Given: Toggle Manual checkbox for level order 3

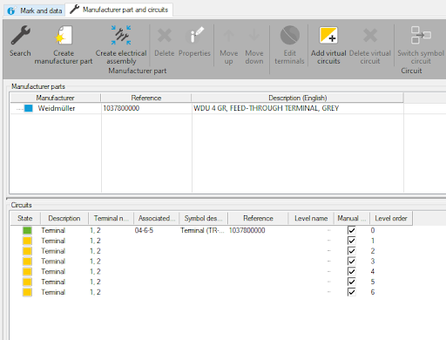Looking at the screenshot, I should [351, 262].
